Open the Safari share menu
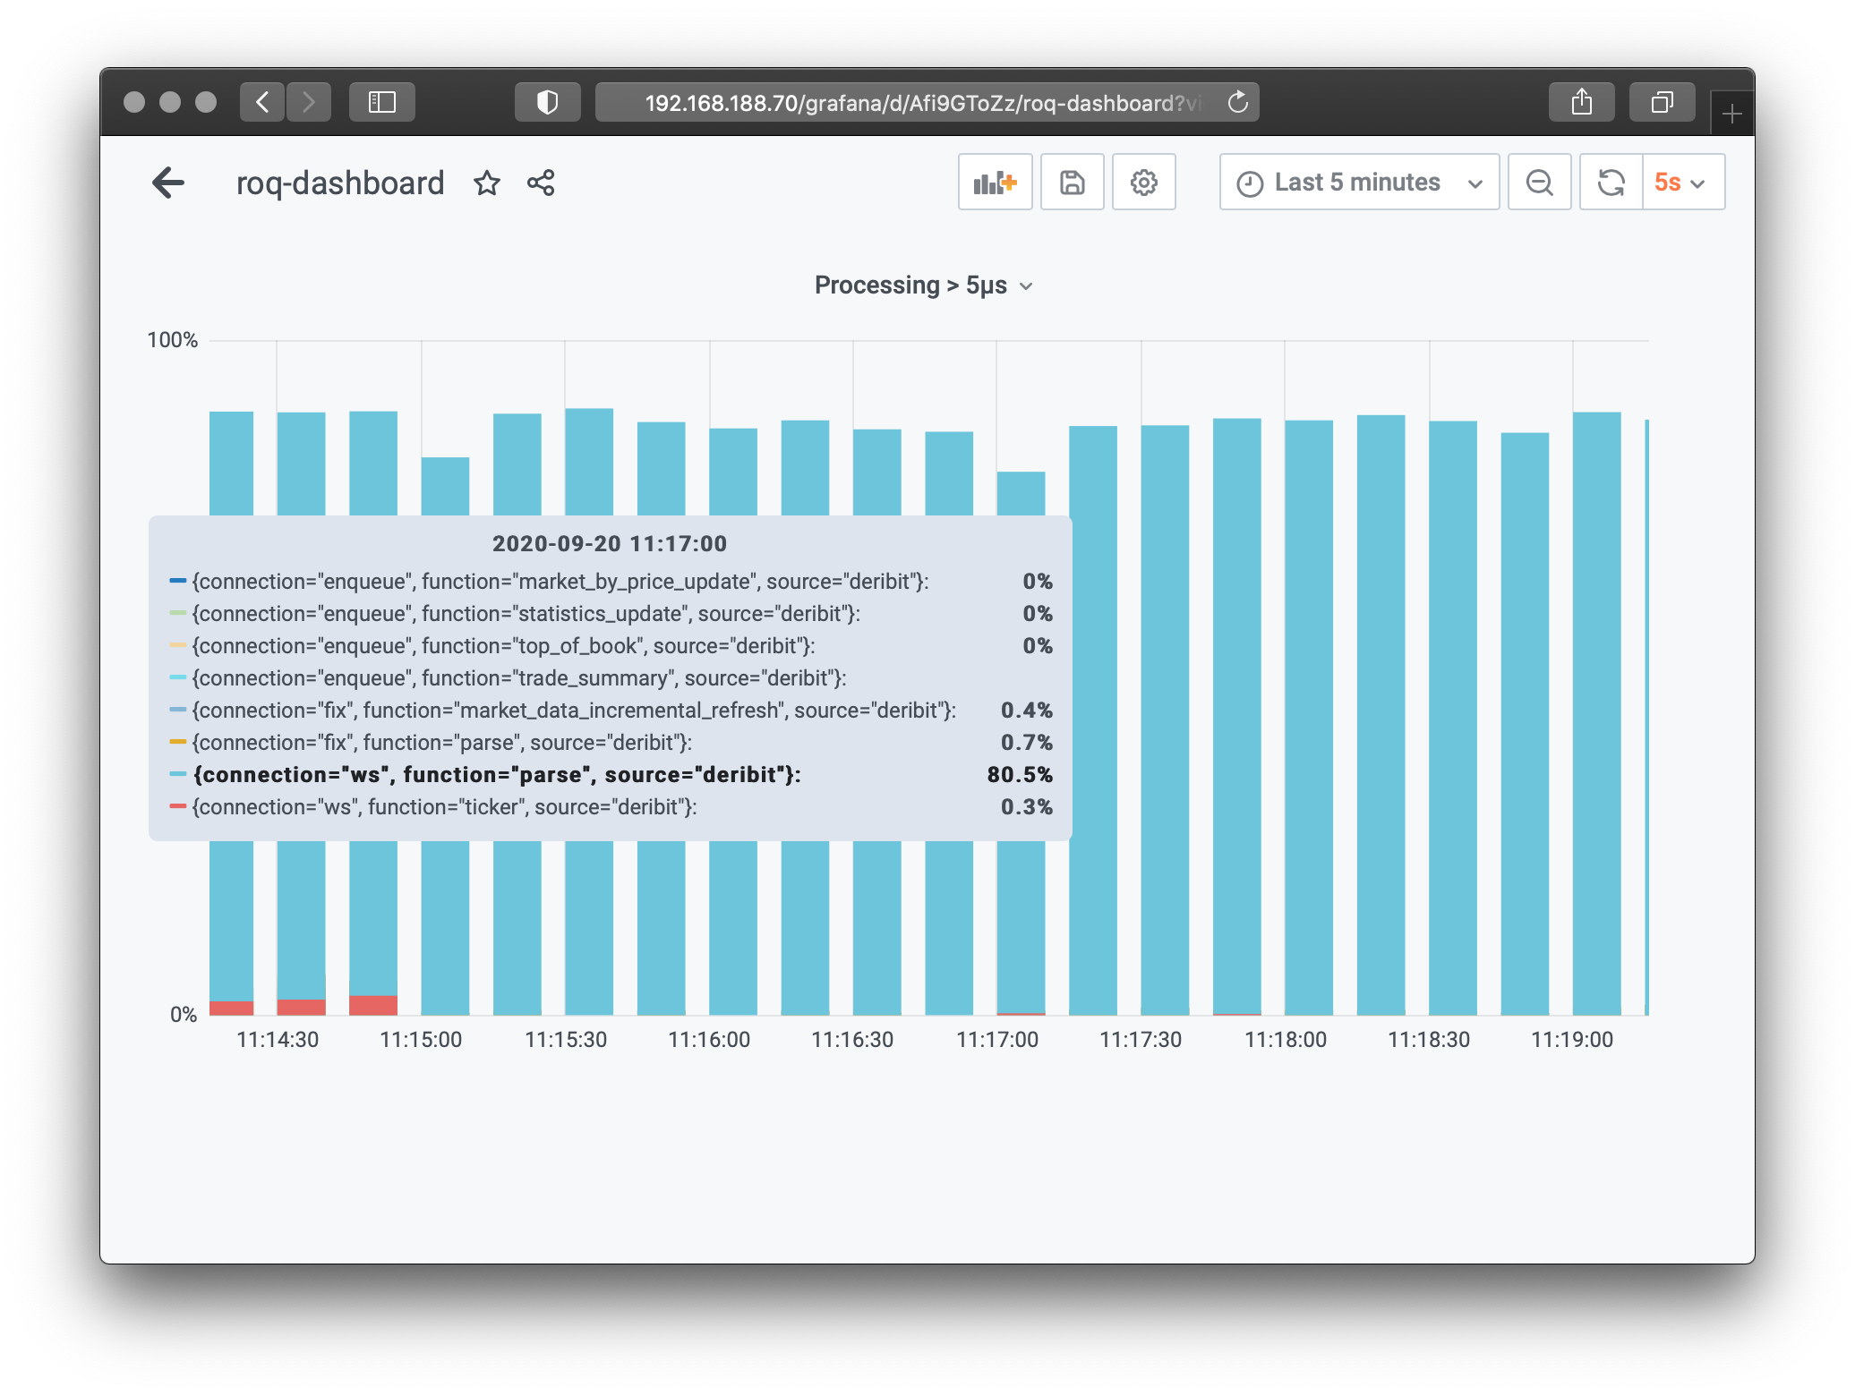This screenshot has height=1396, width=1855. [x=1582, y=102]
